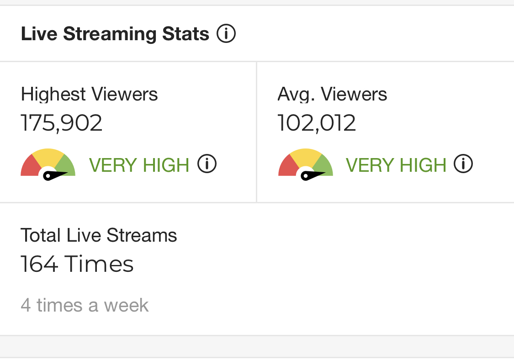
Task: Click VERY HIGH text under Highest Viewers
Action: coord(139,165)
